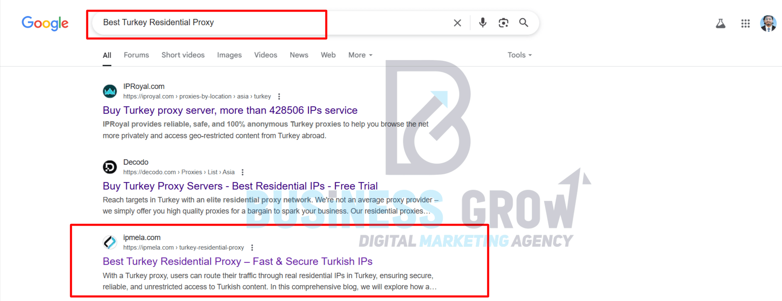This screenshot has width=782, height=301.
Task: Open the Google account profile picture
Action: [x=768, y=23]
